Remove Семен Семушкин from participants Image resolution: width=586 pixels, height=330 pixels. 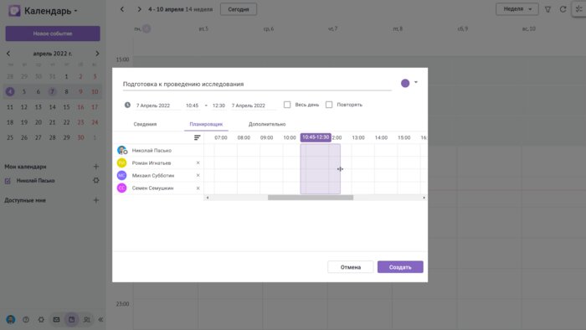coord(198,188)
